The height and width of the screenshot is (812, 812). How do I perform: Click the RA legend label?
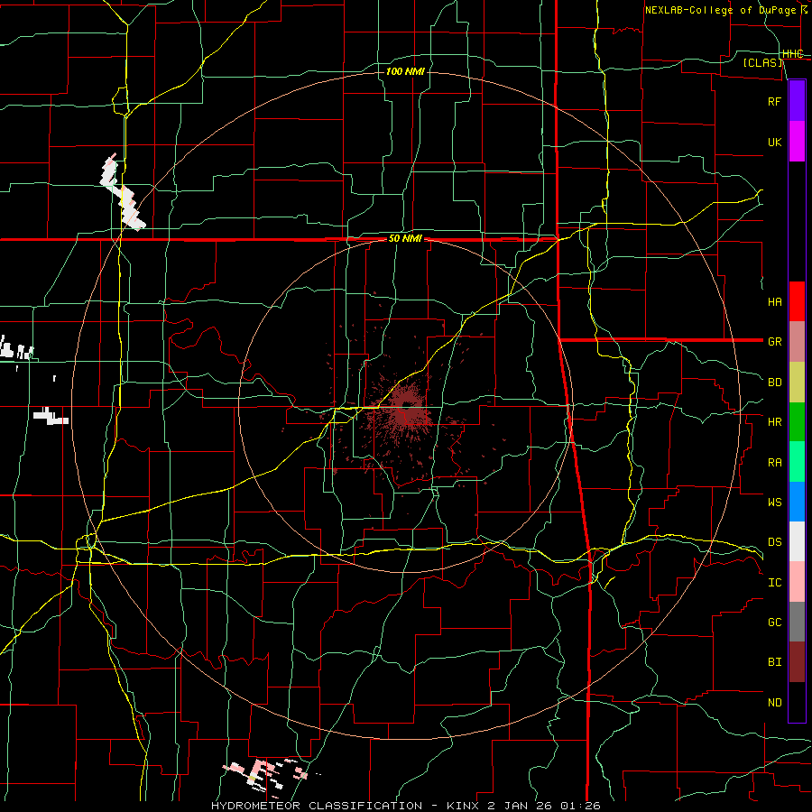pyautogui.click(x=774, y=463)
